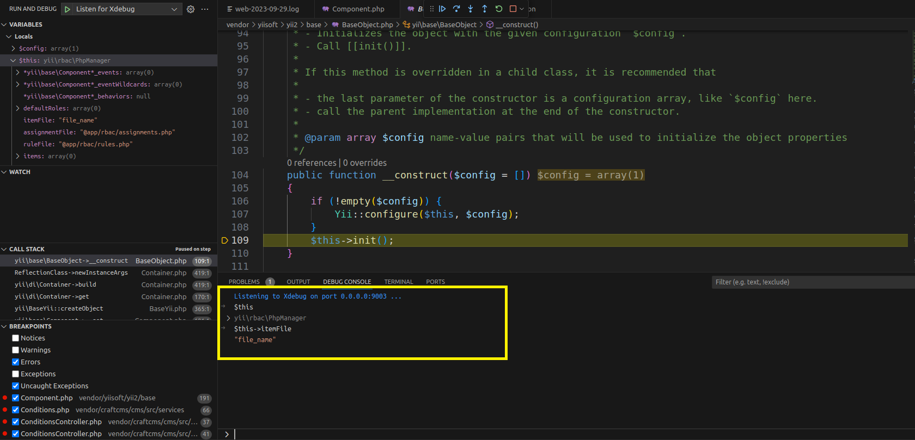Viewport: 915px width, 440px height.
Task: Select yii\BaseYii::createObject stack frame
Action: pos(109,309)
